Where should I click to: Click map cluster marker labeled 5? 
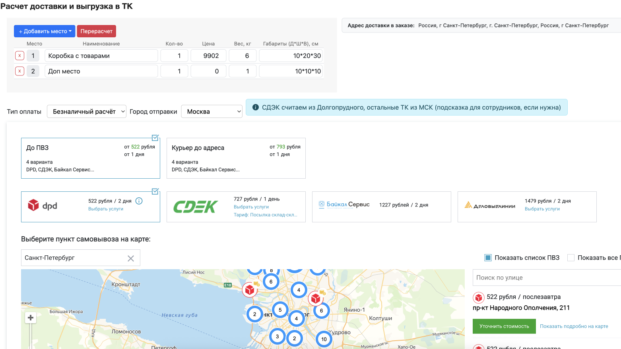coord(280,310)
